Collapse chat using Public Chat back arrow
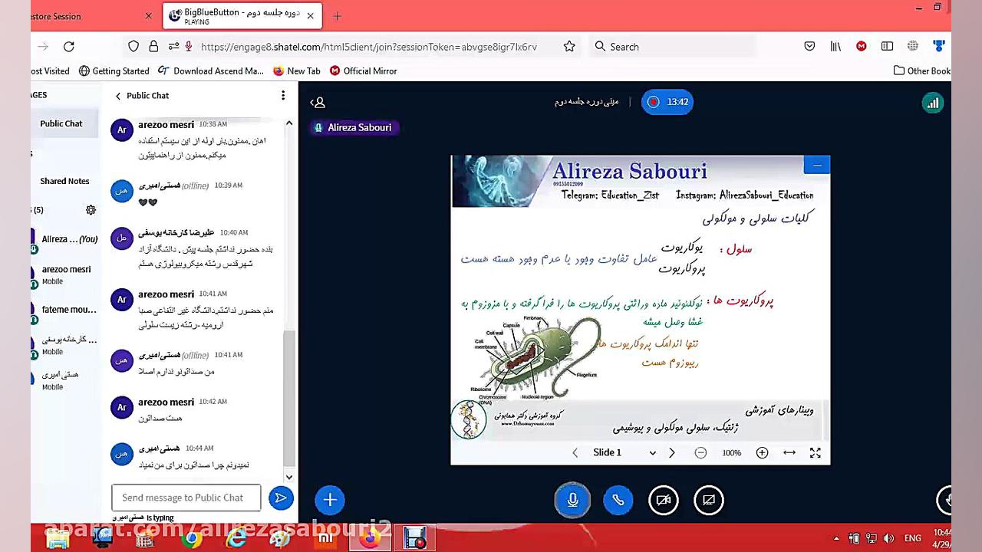 (118, 96)
